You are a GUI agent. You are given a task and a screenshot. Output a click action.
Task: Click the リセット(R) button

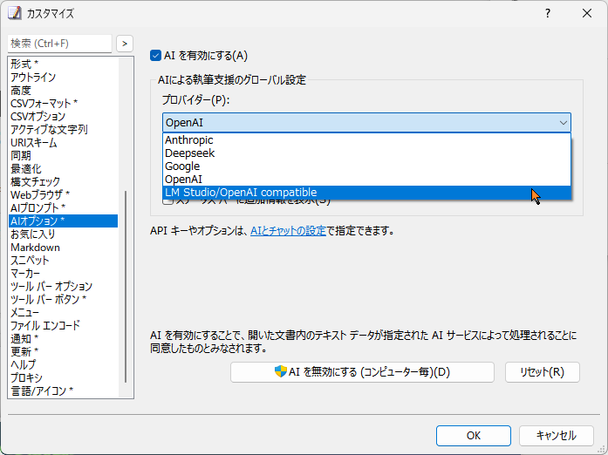pyautogui.click(x=542, y=372)
